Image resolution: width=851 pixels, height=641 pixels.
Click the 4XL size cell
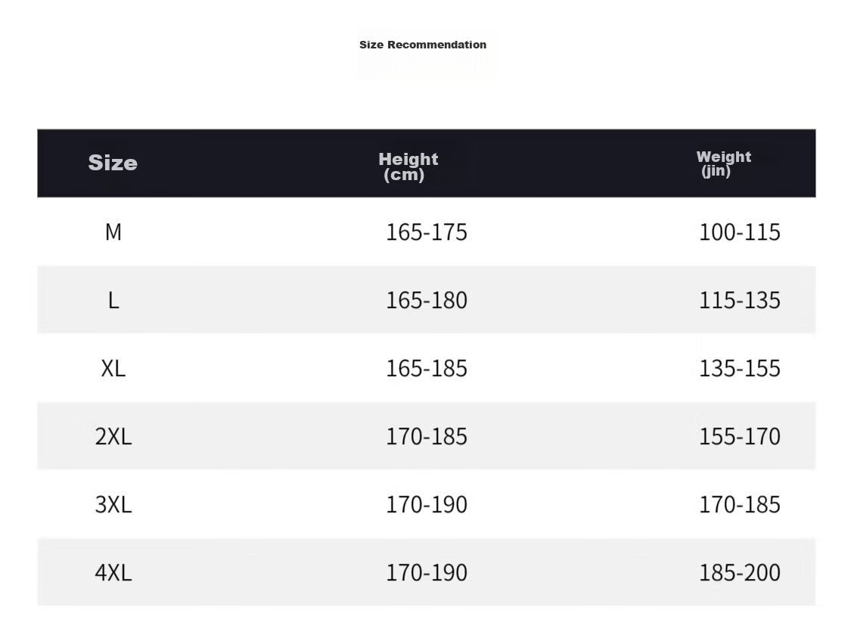tap(113, 572)
